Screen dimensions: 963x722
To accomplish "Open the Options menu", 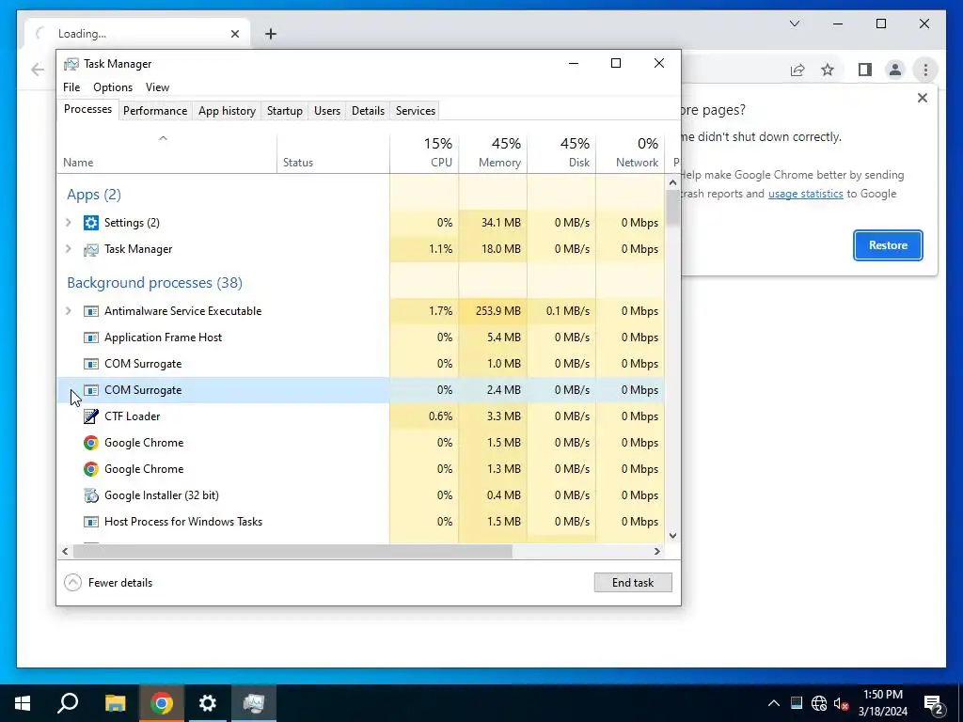I will click(113, 87).
